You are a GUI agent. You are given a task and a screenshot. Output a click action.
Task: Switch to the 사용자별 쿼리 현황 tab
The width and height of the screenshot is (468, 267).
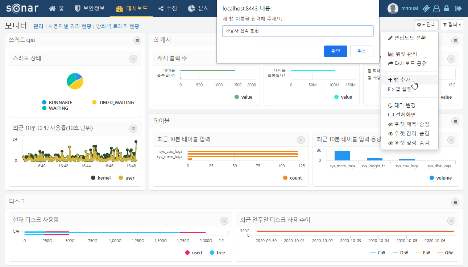70,26
